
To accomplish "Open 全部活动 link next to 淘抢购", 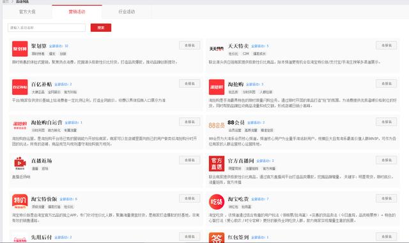I will coord(254,84).
